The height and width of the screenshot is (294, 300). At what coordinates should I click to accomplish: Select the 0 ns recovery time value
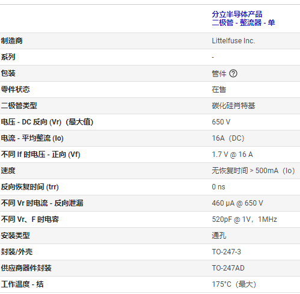point(218,187)
